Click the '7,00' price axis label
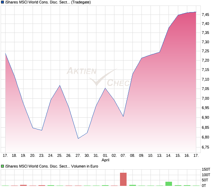Viewport: 215px width, 189px height. 205,98
